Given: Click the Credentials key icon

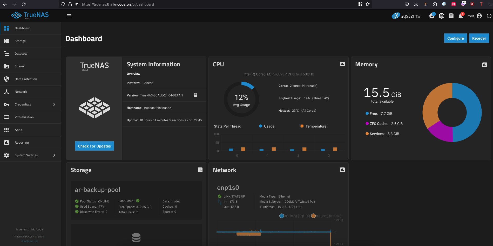Looking at the screenshot, I should pos(6,104).
